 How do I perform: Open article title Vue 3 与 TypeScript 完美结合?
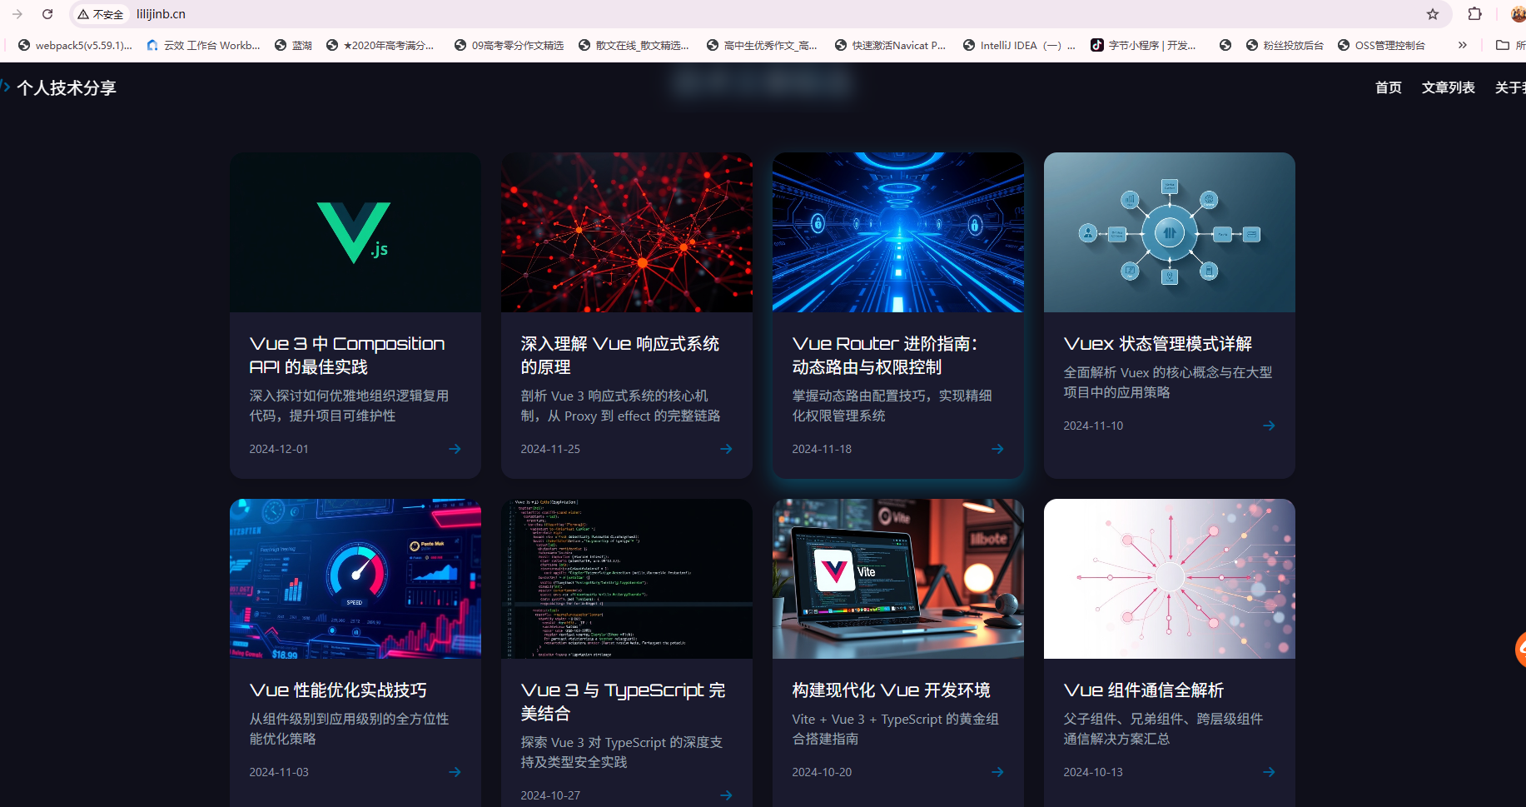(623, 702)
